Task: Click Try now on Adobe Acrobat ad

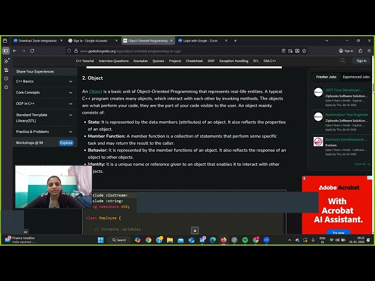Action: point(339,232)
